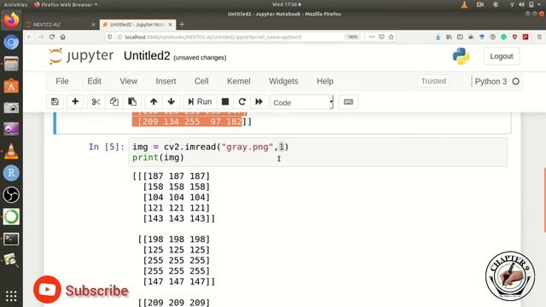Open the Firefox hamburger menu
Image resolution: width=546 pixels, height=307 pixels.
point(539,37)
